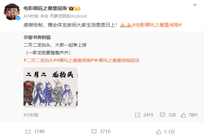Open the 丙爹团圆版Android source link

point(68,16)
